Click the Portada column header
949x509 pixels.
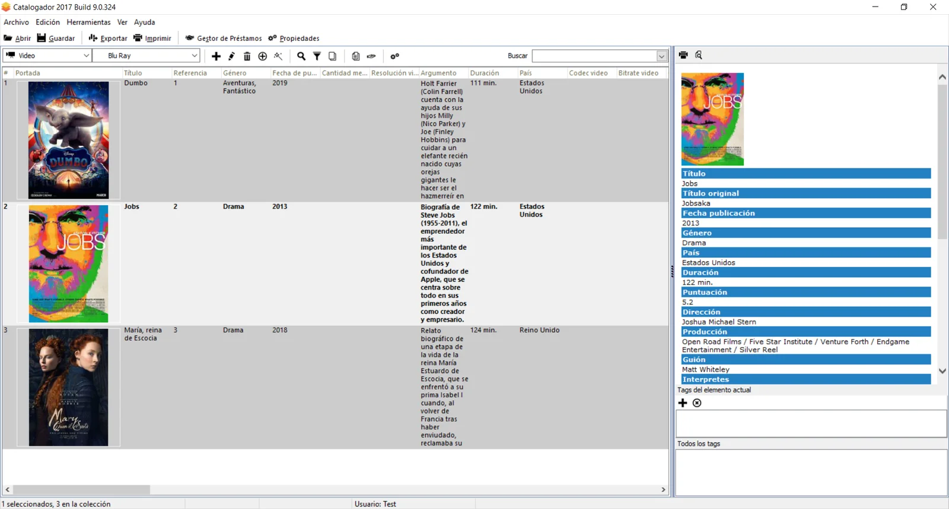[x=68, y=73]
